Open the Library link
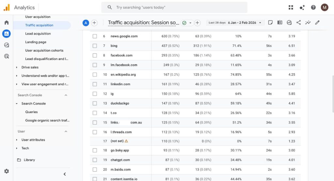Screen dimensions: 334x181 click(29, 160)
